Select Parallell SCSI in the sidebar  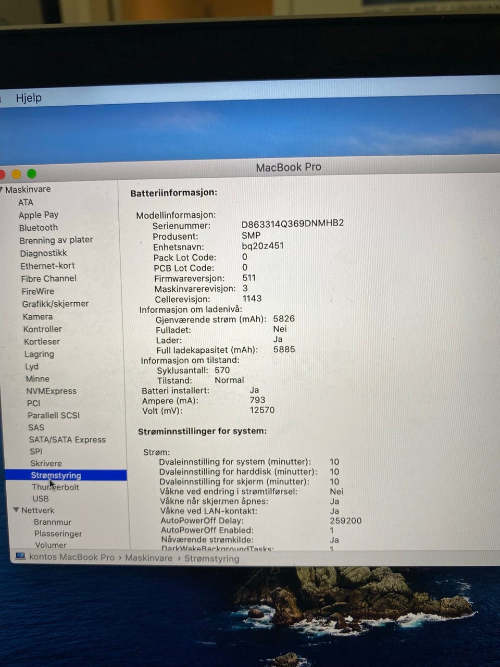tap(54, 415)
